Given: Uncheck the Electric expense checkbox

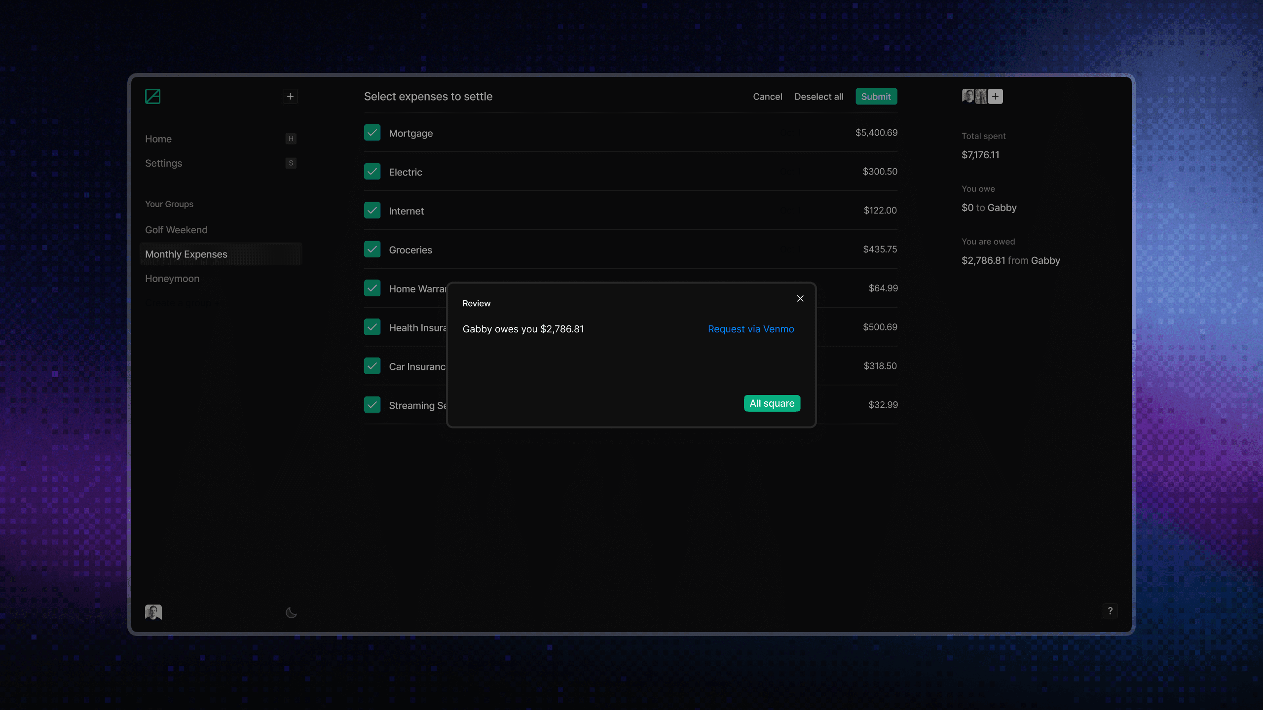Looking at the screenshot, I should point(372,172).
